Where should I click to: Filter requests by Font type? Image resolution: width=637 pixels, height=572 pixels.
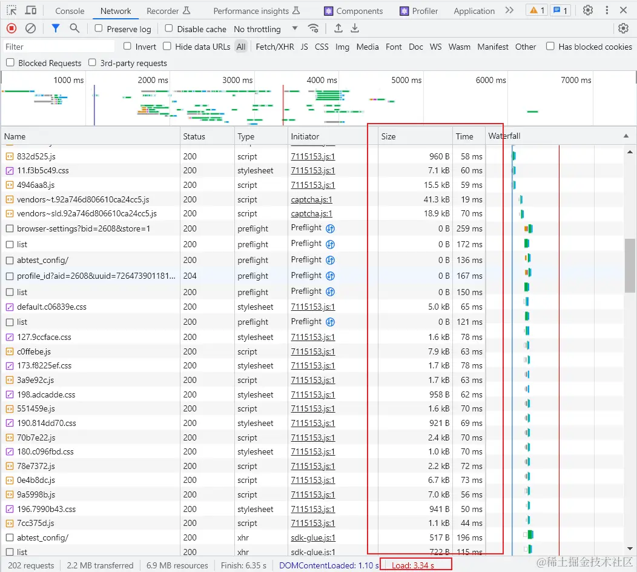point(394,47)
